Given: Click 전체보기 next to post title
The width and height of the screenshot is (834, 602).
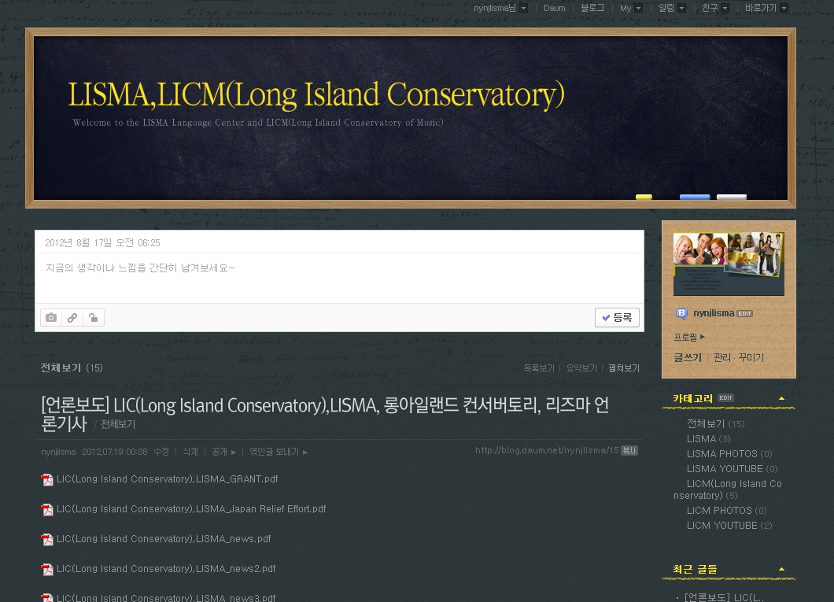Looking at the screenshot, I should coord(117,424).
